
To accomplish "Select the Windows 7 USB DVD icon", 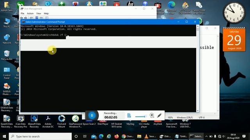I will (185, 123).
